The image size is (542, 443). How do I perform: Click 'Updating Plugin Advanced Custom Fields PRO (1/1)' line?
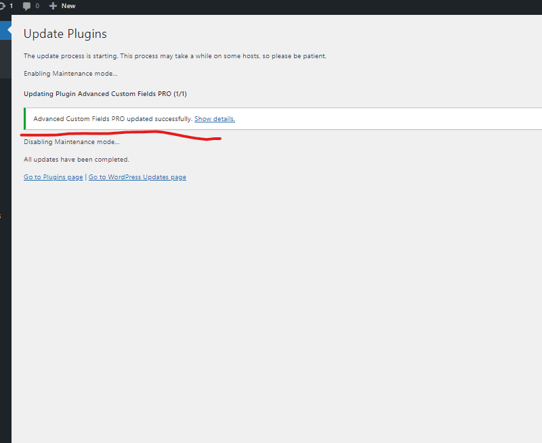click(x=105, y=94)
